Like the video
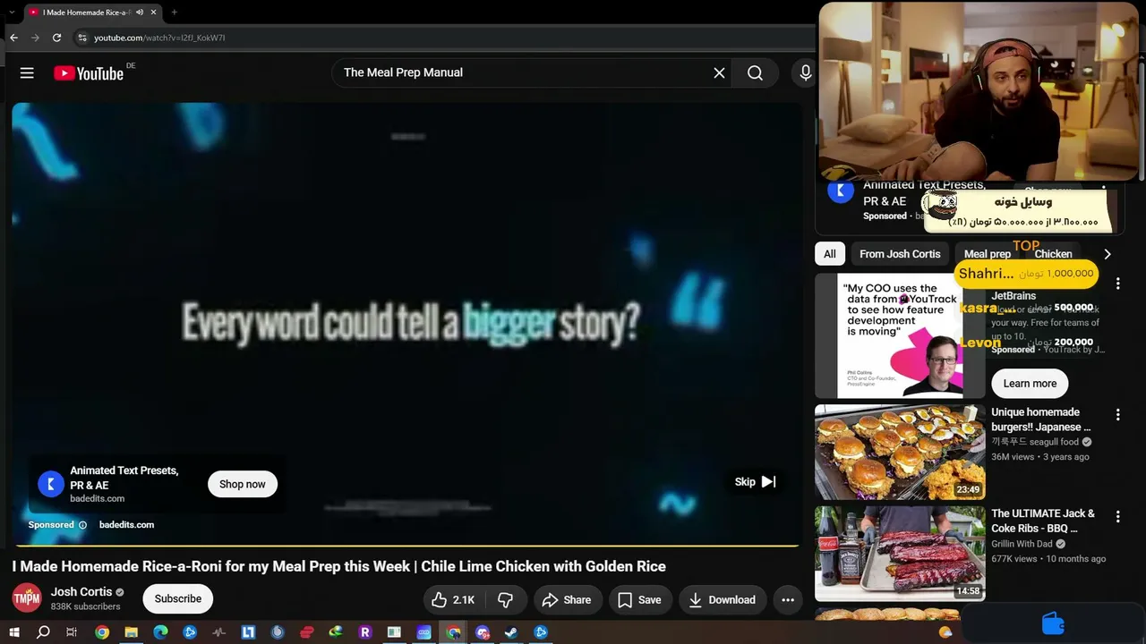Screen dimensions: 1146x644 (x=454, y=600)
